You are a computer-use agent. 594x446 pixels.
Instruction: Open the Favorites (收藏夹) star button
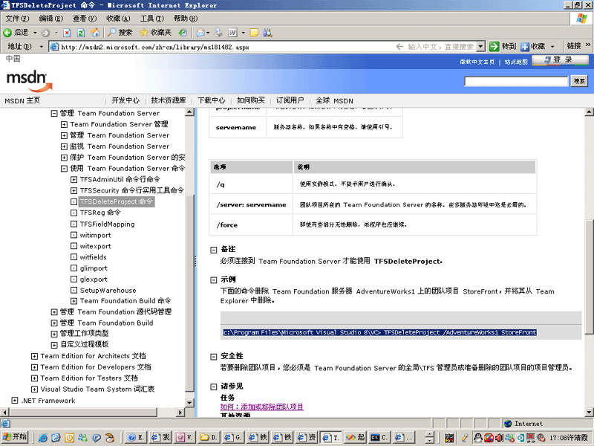(x=155, y=33)
